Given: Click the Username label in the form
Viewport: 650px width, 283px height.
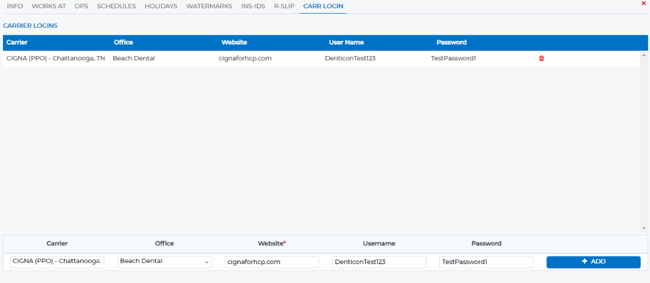Looking at the screenshot, I should click(379, 243).
